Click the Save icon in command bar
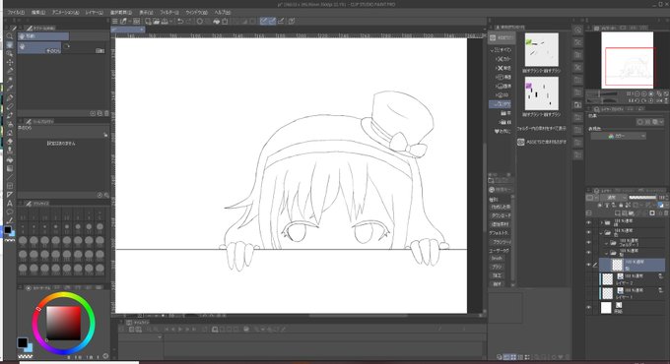This screenshot has width=670, height=364. (165, 21)
